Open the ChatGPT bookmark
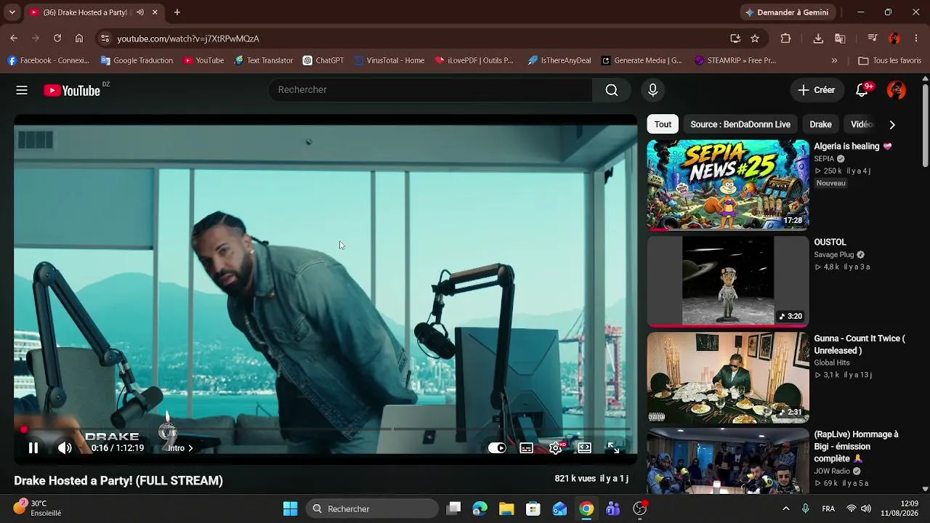 point(323,60)
